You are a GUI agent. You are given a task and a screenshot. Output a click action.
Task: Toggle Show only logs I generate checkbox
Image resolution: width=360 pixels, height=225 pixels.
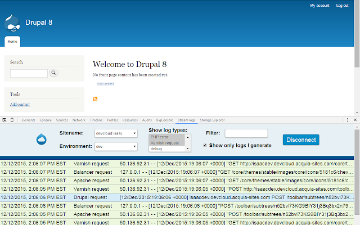(205, 145)
